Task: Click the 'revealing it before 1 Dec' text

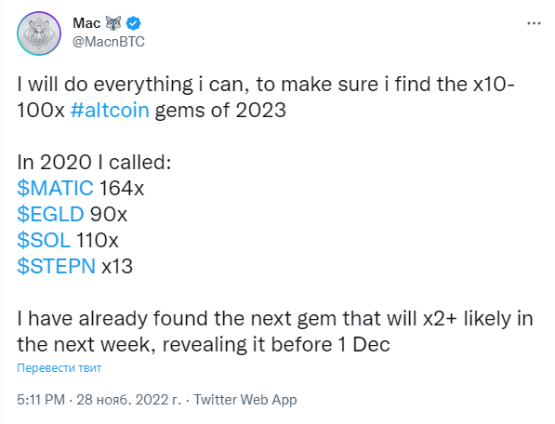Action: coord(276,344)
